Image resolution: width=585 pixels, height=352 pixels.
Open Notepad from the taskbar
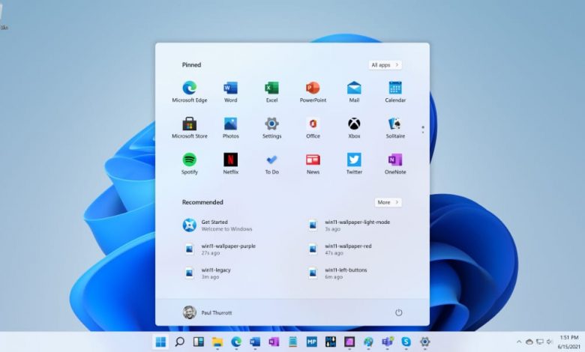click(x=292, y=342)
